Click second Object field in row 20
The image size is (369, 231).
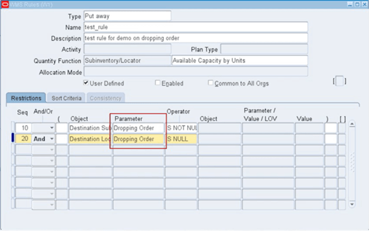tap(219, 139)
